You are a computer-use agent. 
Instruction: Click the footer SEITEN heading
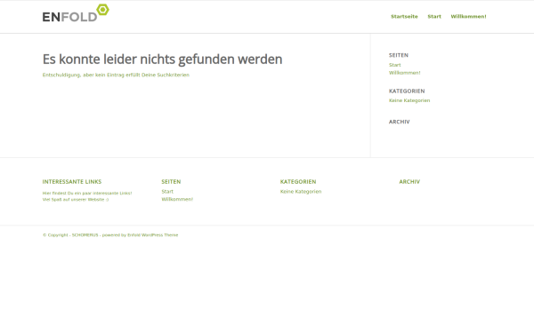tap(171, 182)
